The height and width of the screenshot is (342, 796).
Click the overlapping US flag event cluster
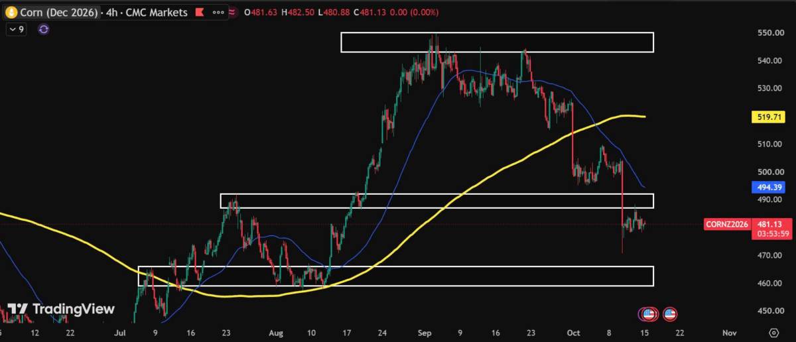[x=648, y=313]
